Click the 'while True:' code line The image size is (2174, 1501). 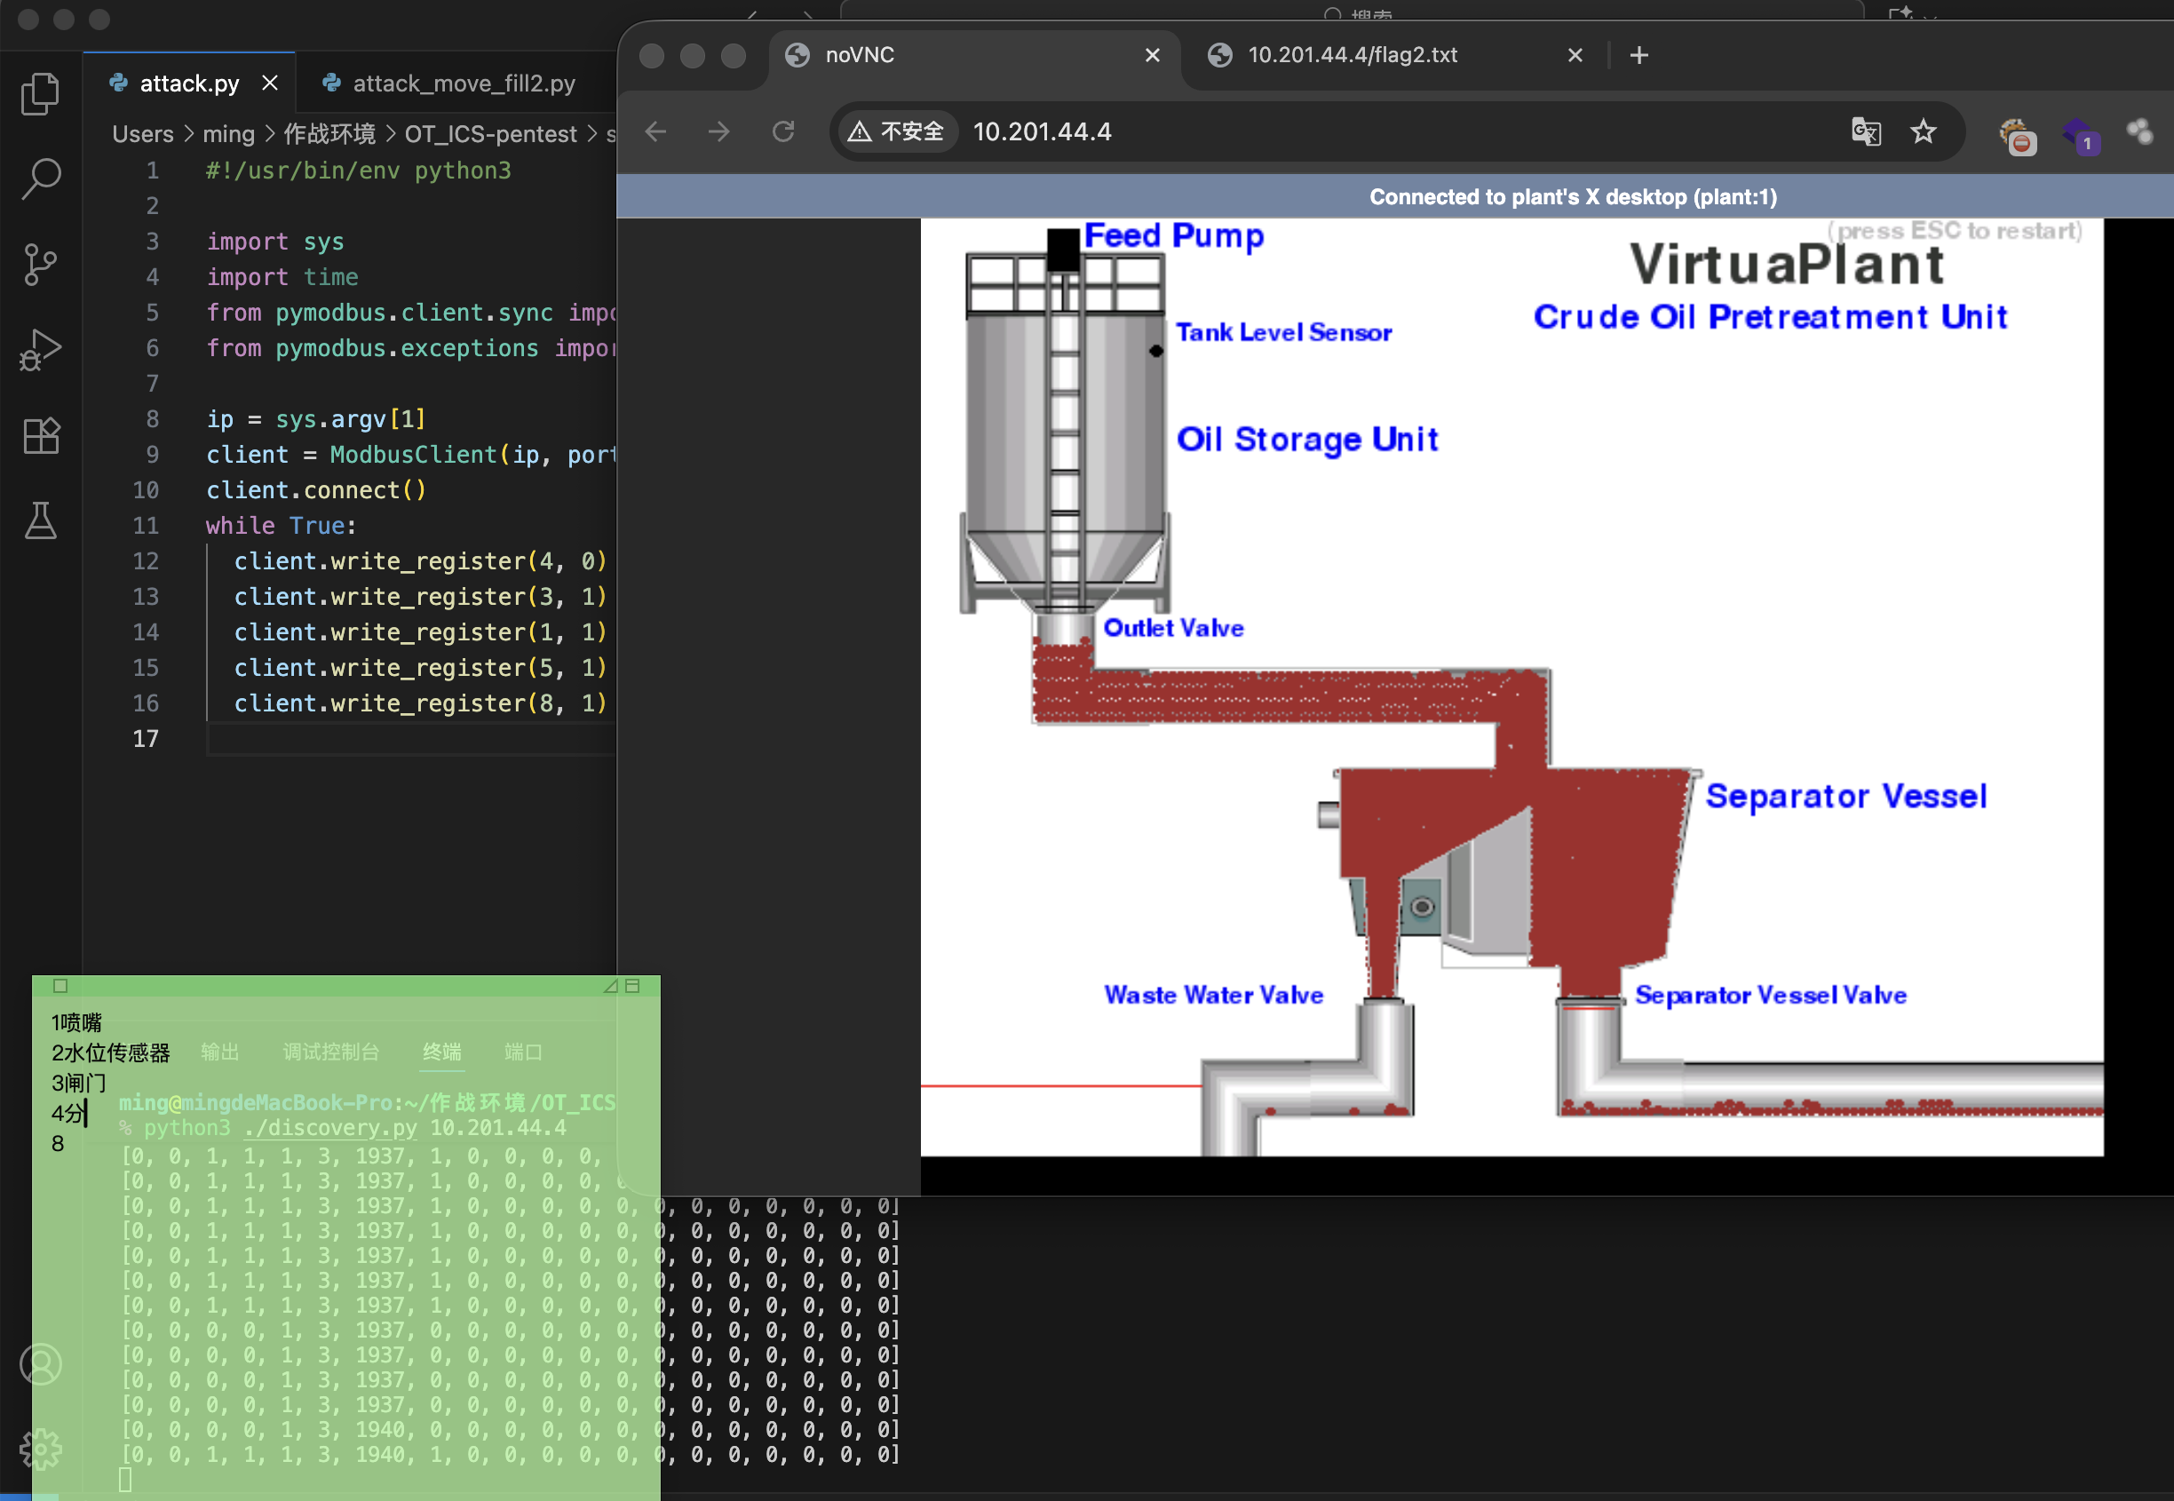tap(282, 526)
